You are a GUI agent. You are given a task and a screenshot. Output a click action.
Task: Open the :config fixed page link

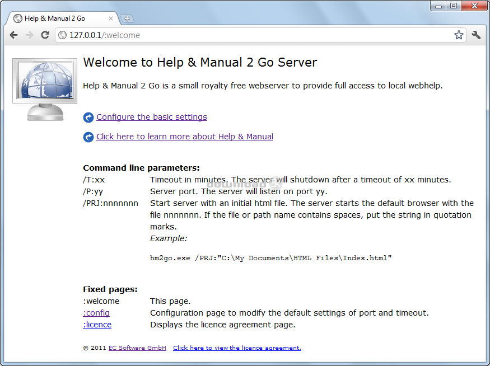tap(96, 313)
